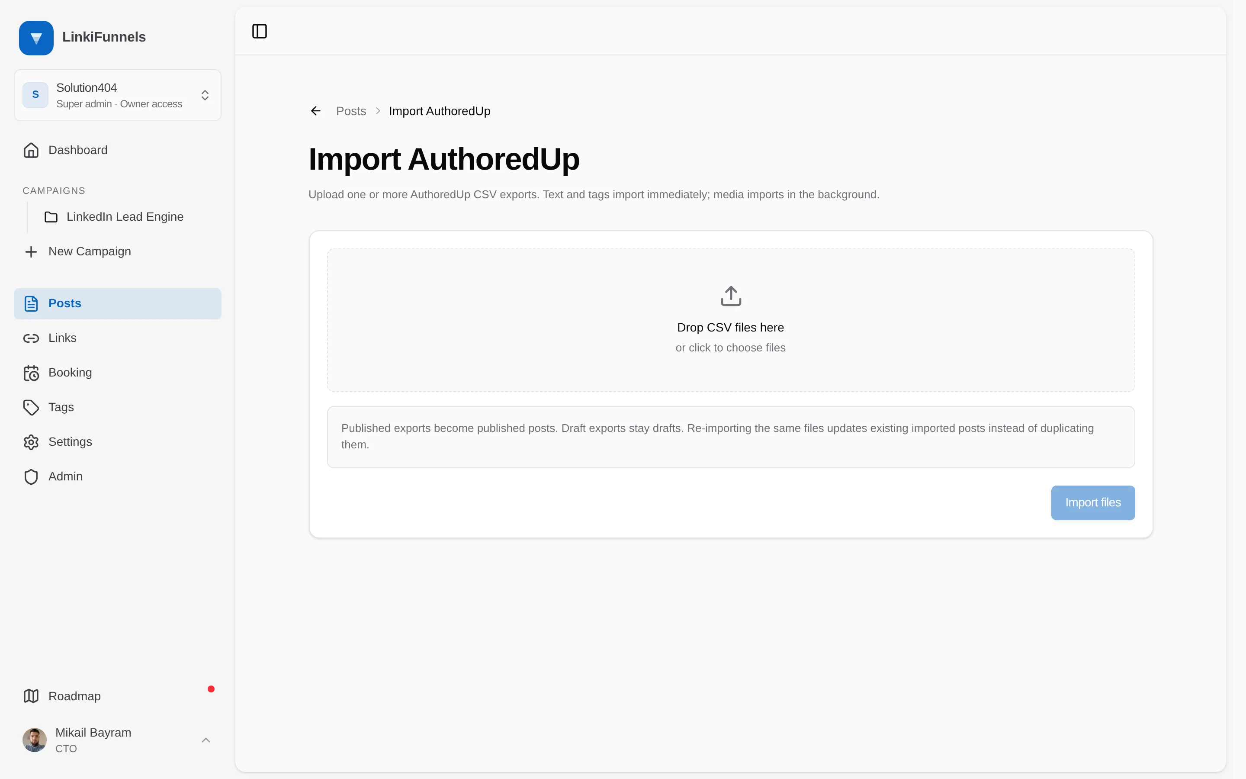Open the Tags section

[117, 407]
